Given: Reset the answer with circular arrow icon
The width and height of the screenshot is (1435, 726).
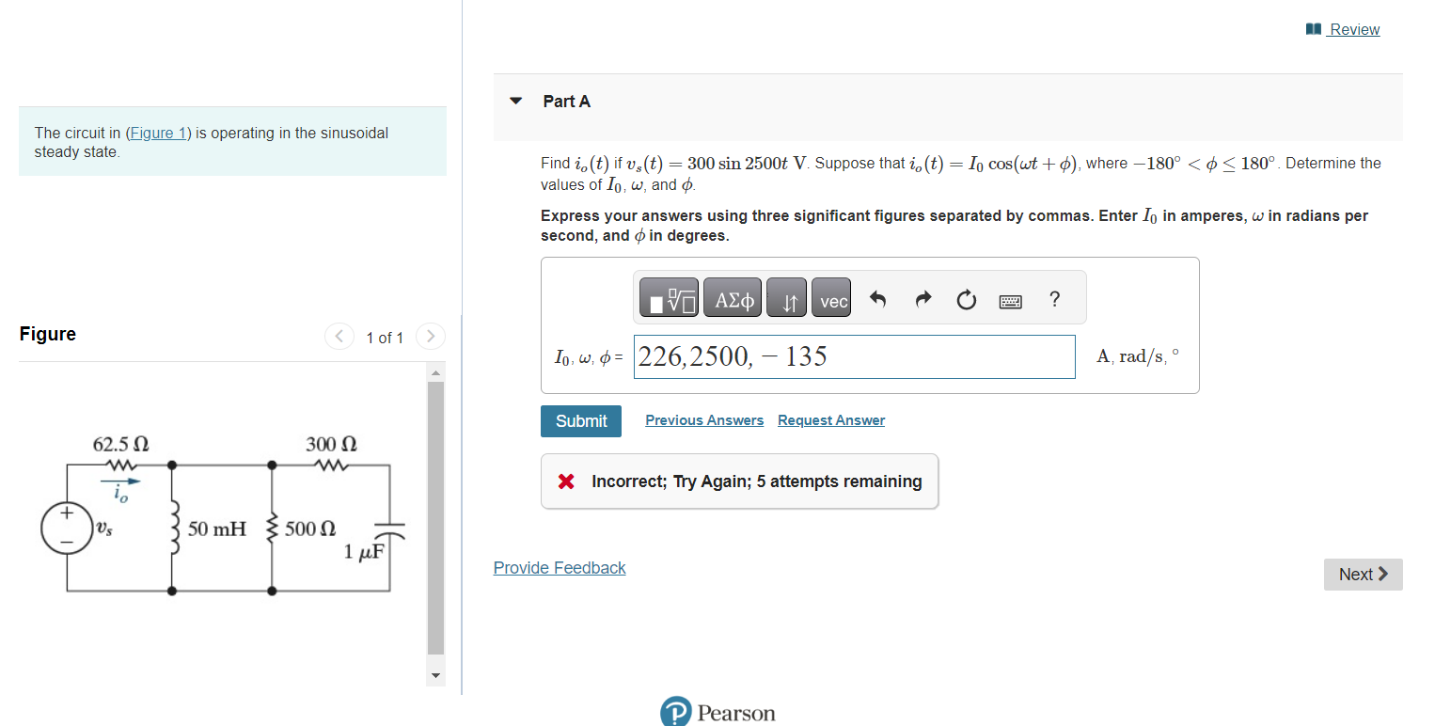Looking at the screenshot, I should coord(966,300).
